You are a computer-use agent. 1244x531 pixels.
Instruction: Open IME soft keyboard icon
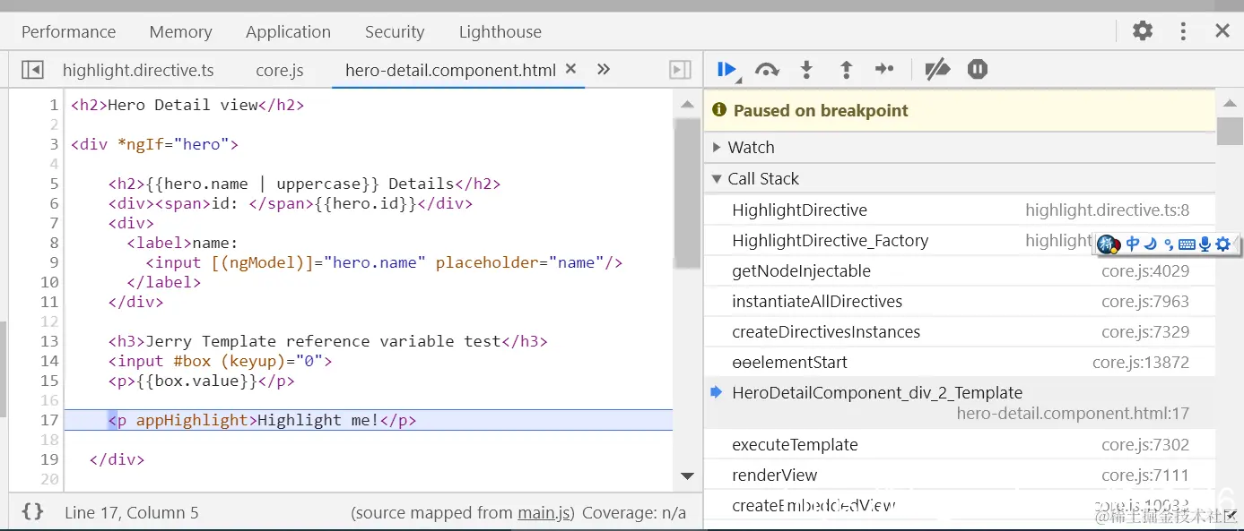(1187, 244)
